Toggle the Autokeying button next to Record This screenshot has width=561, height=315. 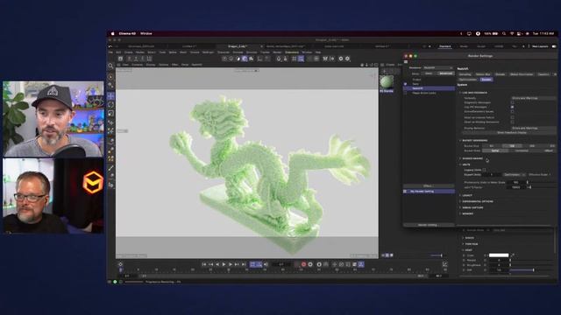click(310, 264)
